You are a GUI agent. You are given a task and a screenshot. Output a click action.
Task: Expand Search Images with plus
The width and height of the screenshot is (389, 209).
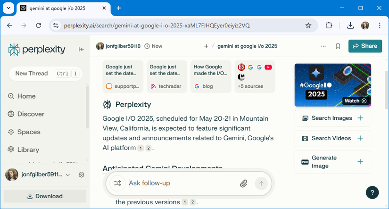[360, 118]
